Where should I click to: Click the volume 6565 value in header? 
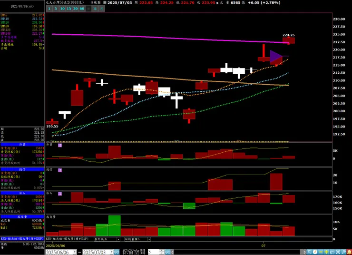(x=235, y=3)
